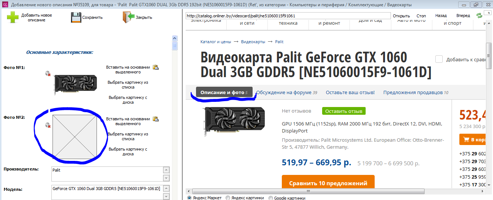Remove photo №2 with the red-cross icon
Image resolution: width=493 pixels, height=200 pixels.
click(x=48, y=125)
